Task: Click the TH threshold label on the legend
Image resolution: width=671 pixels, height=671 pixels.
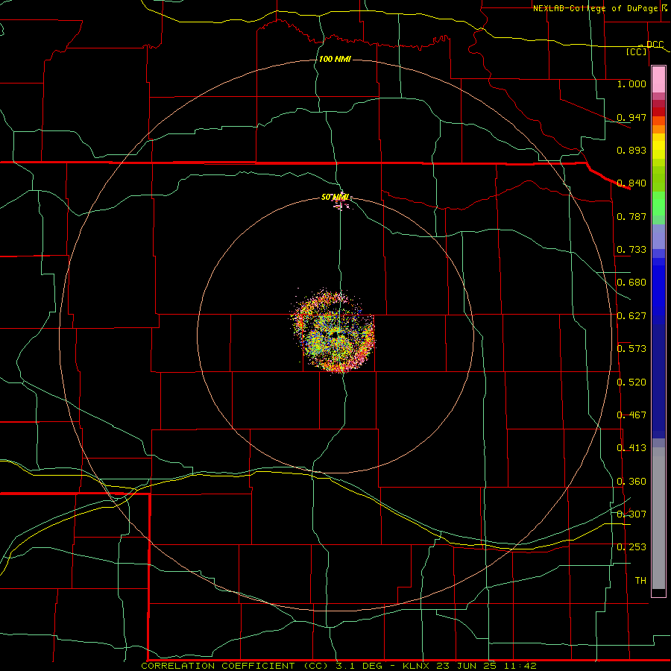Action: coord(640,581)
